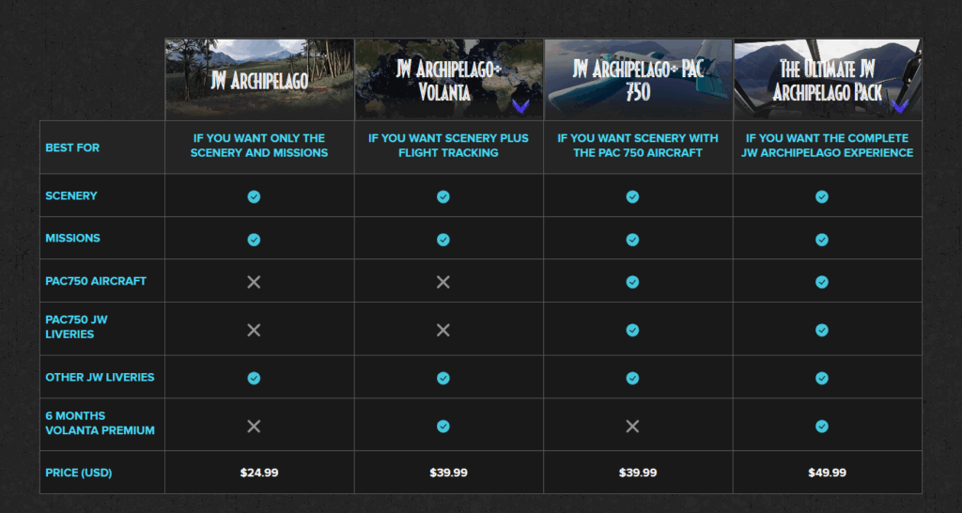Click PAC750 JW Liveries X in Volanta column
This screenshot has height=513, width=962.
pos(443,330)
